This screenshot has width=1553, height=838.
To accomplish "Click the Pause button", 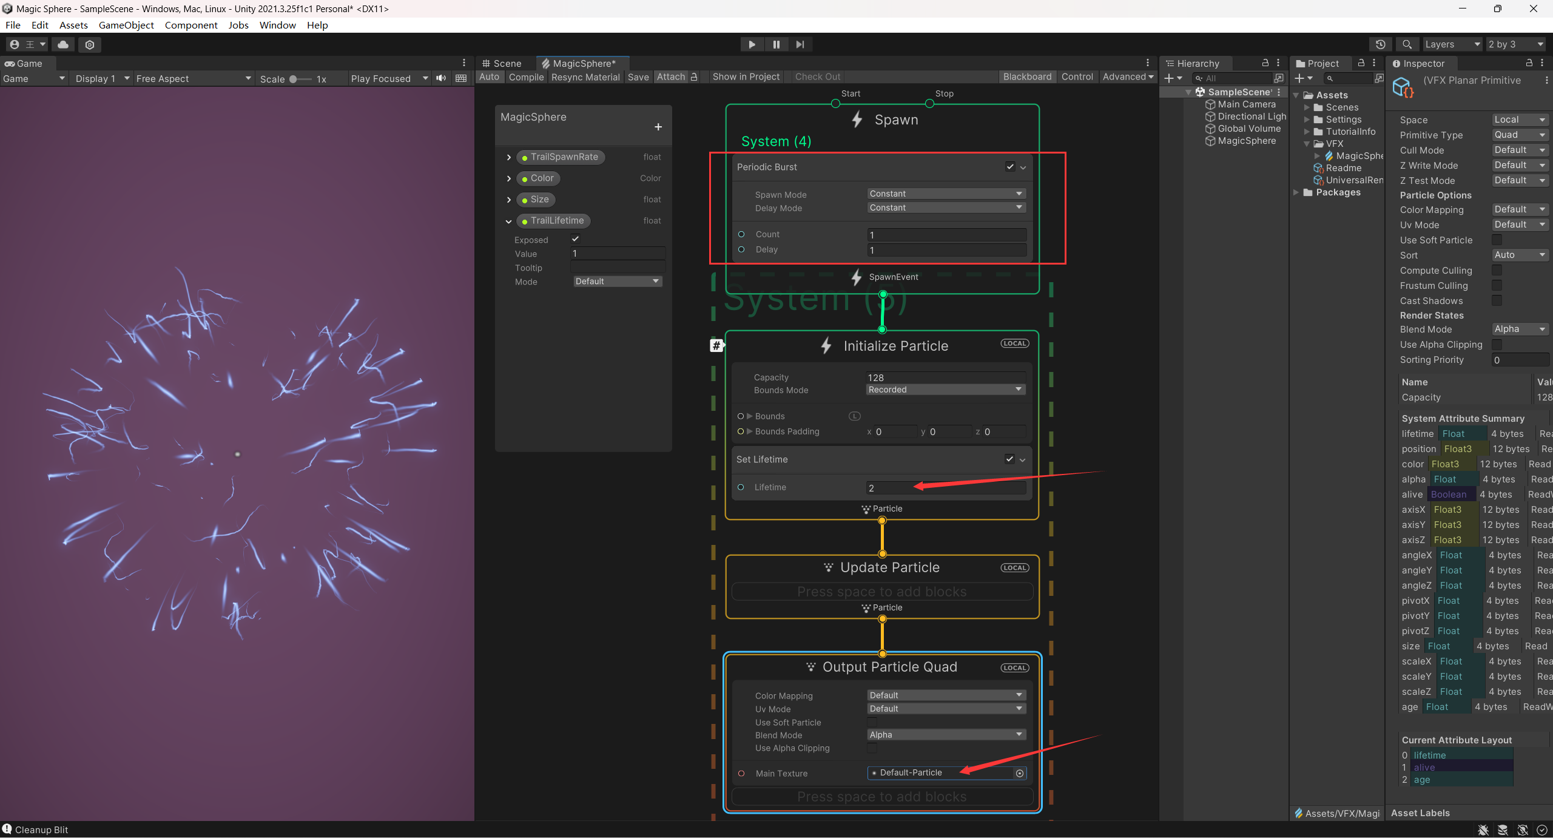I will pyautogui.click(x=776, y=44).
